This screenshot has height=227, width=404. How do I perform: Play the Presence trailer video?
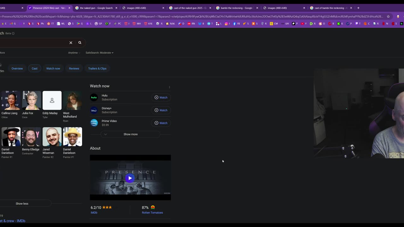pos(130,178)
